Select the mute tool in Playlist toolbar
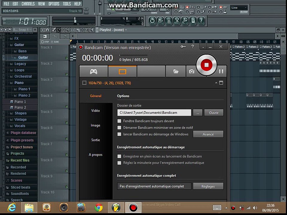This screenshot has height=215, width=287. (x=68, y=30)
